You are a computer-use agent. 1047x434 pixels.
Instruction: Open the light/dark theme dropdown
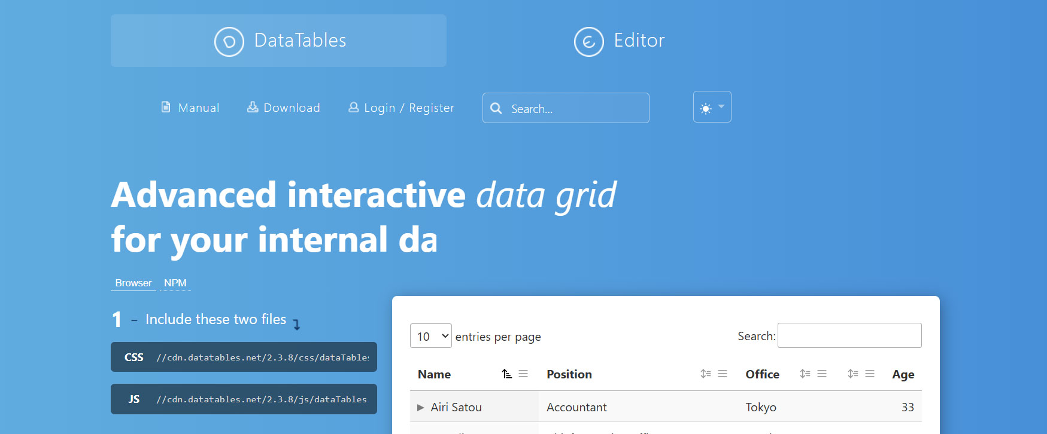(x=712, y=107)
